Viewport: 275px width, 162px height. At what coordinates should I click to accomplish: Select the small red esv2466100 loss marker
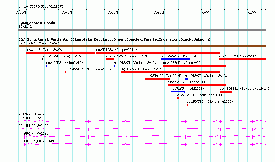click(x=66, y=72)
